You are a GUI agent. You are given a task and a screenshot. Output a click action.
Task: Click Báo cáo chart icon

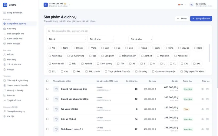(5, 96)
